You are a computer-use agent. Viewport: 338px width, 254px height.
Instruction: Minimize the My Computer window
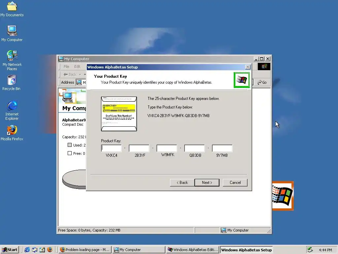[x=256, y=59]
